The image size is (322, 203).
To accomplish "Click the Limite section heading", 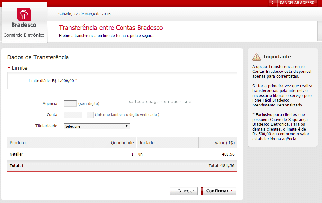I will (20, 68).
